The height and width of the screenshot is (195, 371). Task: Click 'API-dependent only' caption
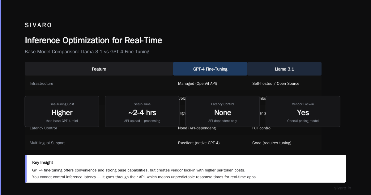coord(223,121)
